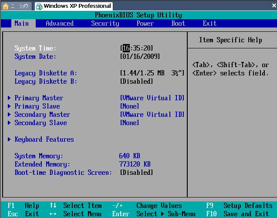Open the Exit BIOS menu
This screenshot has height=218, width=277.
tap(209, 24)
